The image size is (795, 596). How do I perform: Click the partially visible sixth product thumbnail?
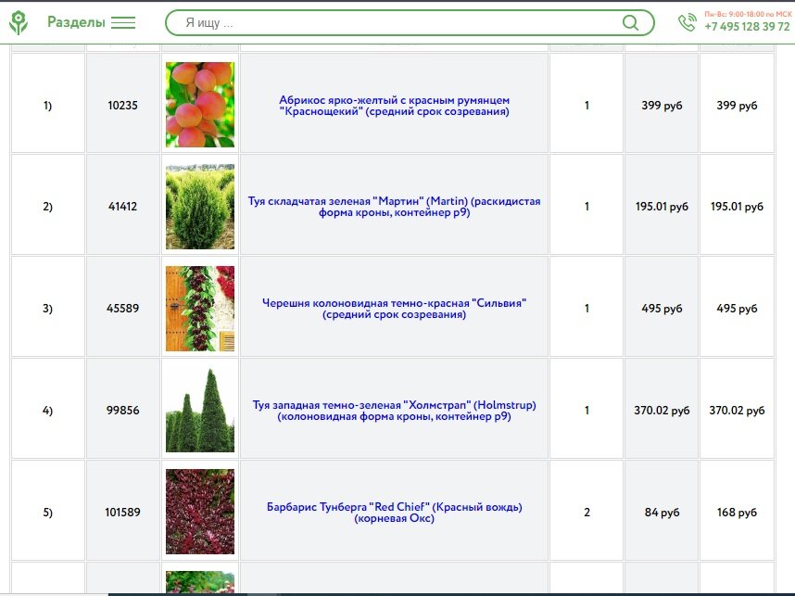coord(200,582)
